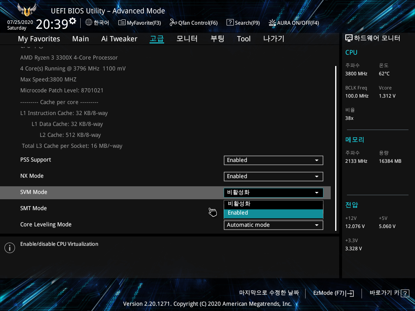Click Enable/disable CPU Virtualization help text
This screenshot has height=311, width=415.
click(x=59, y=244)
